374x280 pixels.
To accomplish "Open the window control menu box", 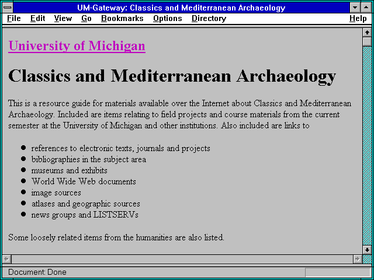I will pos(8,8).
